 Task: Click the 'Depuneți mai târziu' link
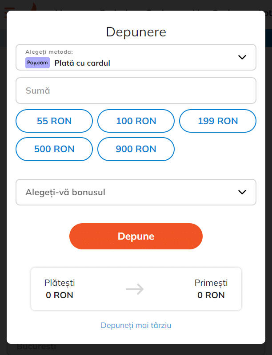pos(136,325)
